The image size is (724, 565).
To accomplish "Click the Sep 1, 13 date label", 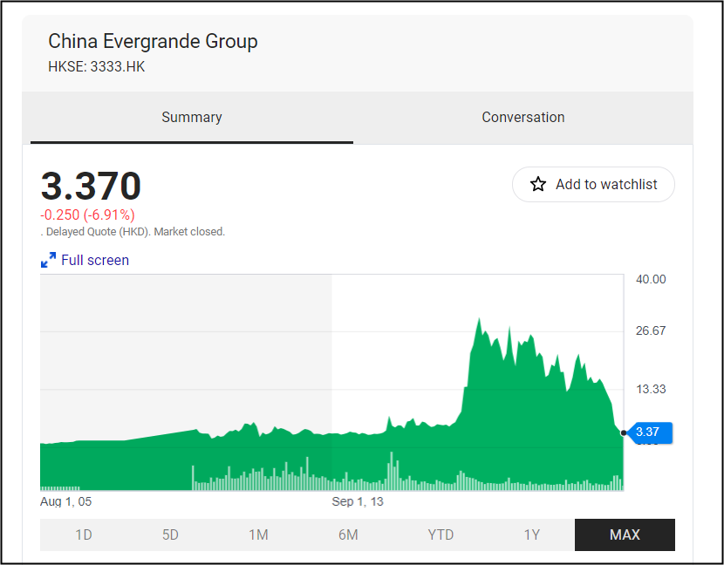I will [x=358, y=501].
